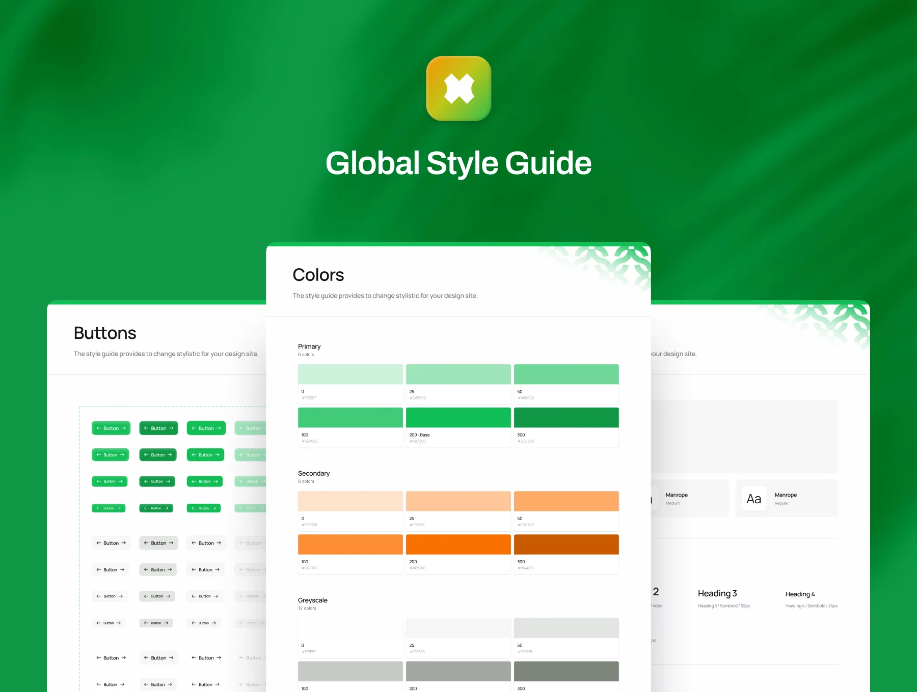
Task: Click the Buttons page heading
Action: click(x=105, y=333)
